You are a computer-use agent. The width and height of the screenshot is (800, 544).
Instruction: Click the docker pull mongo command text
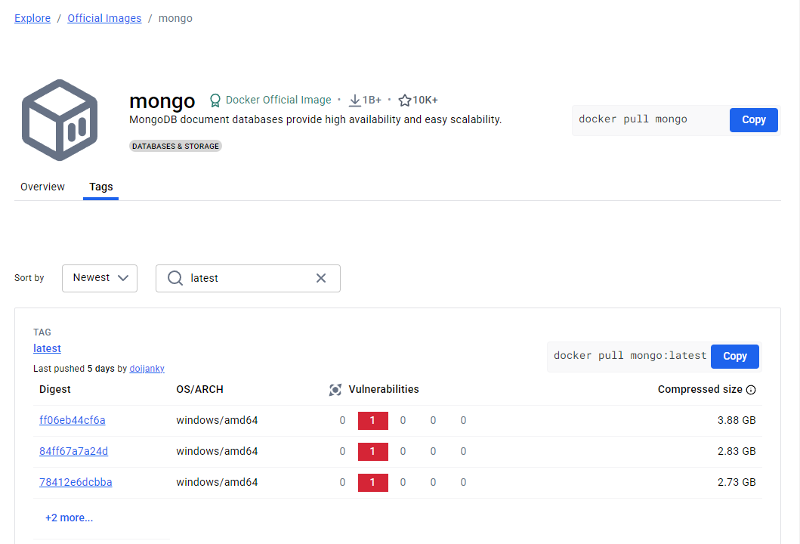[632, 119]
